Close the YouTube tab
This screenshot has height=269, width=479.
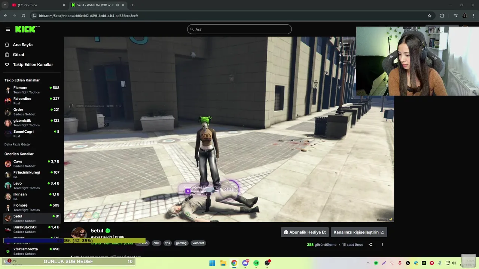pos(64,5)
